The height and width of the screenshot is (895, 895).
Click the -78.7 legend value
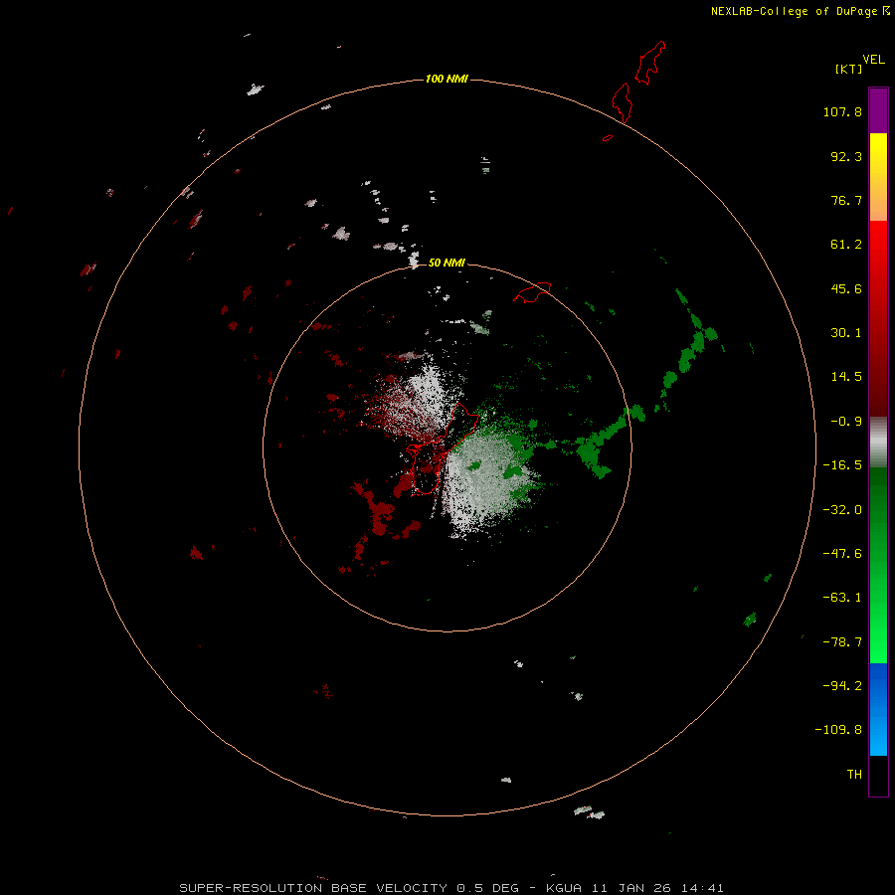(x=842, y=642)
